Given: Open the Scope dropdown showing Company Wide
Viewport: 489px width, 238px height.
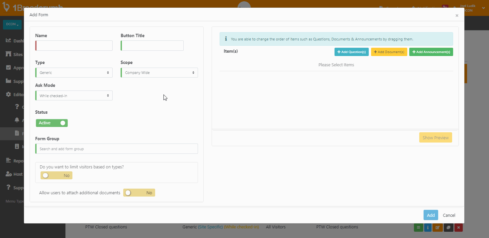Looking at the screenshot, I should (159, 72).
